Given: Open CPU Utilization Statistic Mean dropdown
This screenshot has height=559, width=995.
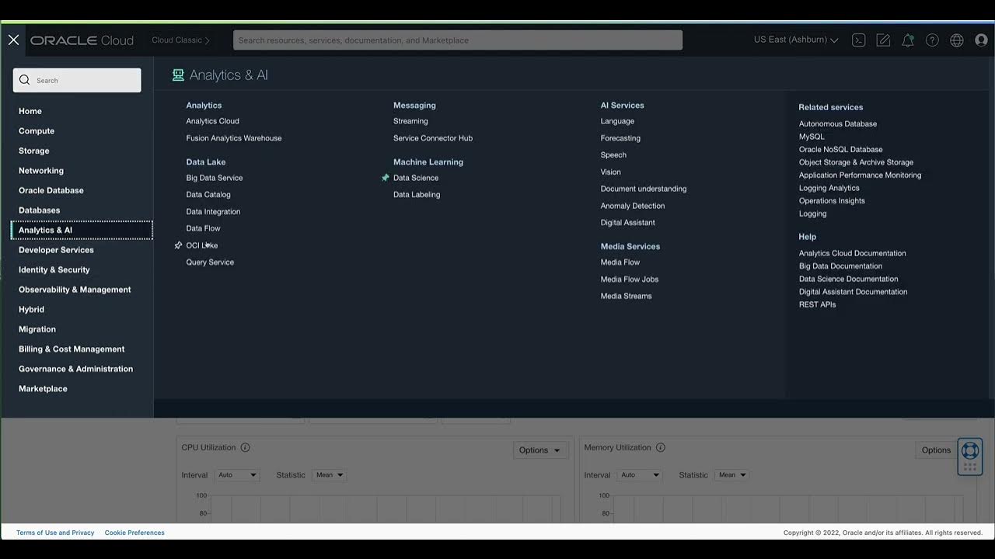Looking at the screenshot, I should 330,475.
